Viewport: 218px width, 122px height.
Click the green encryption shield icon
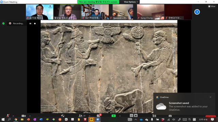3,23
